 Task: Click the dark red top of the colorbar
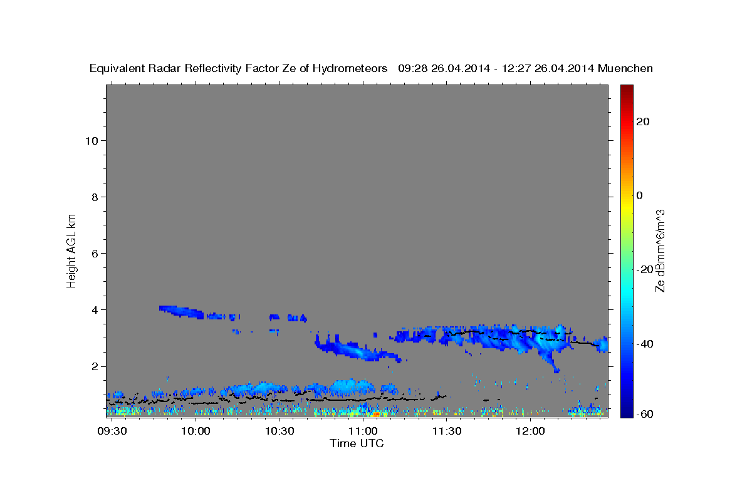tap(626, 89)
